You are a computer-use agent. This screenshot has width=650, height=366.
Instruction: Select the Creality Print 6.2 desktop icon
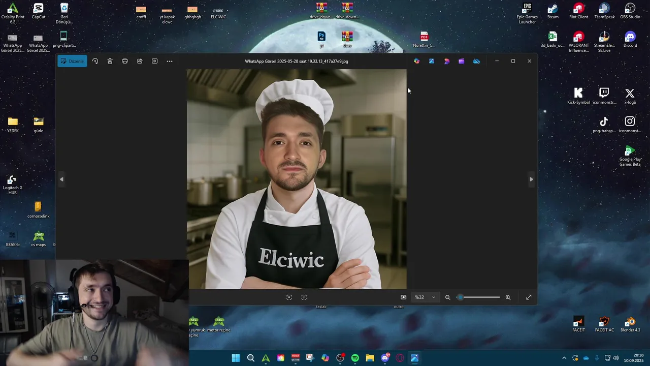[13, 14]
